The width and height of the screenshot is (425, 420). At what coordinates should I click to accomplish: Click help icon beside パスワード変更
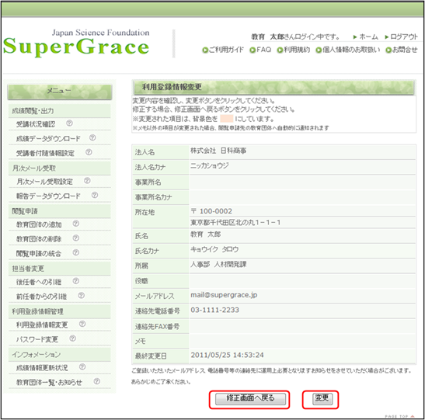pyautogui.click(x=72, y=338)
